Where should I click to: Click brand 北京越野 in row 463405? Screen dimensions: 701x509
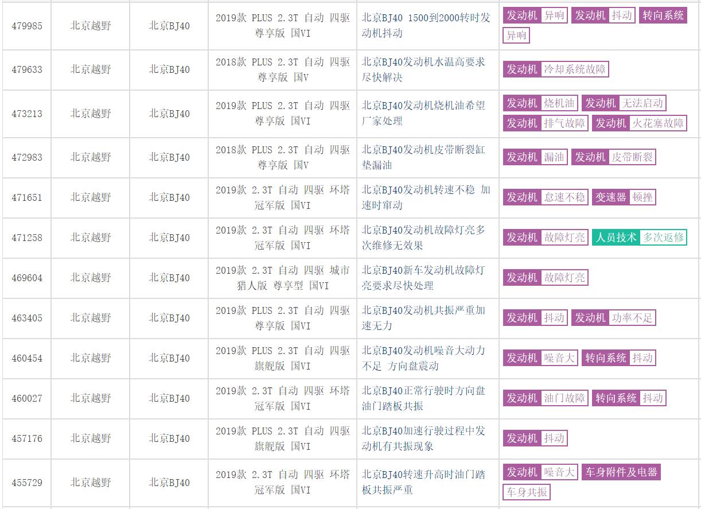91,318
